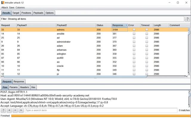
Task: Sort by the Request column header
Action: [8, 25]
